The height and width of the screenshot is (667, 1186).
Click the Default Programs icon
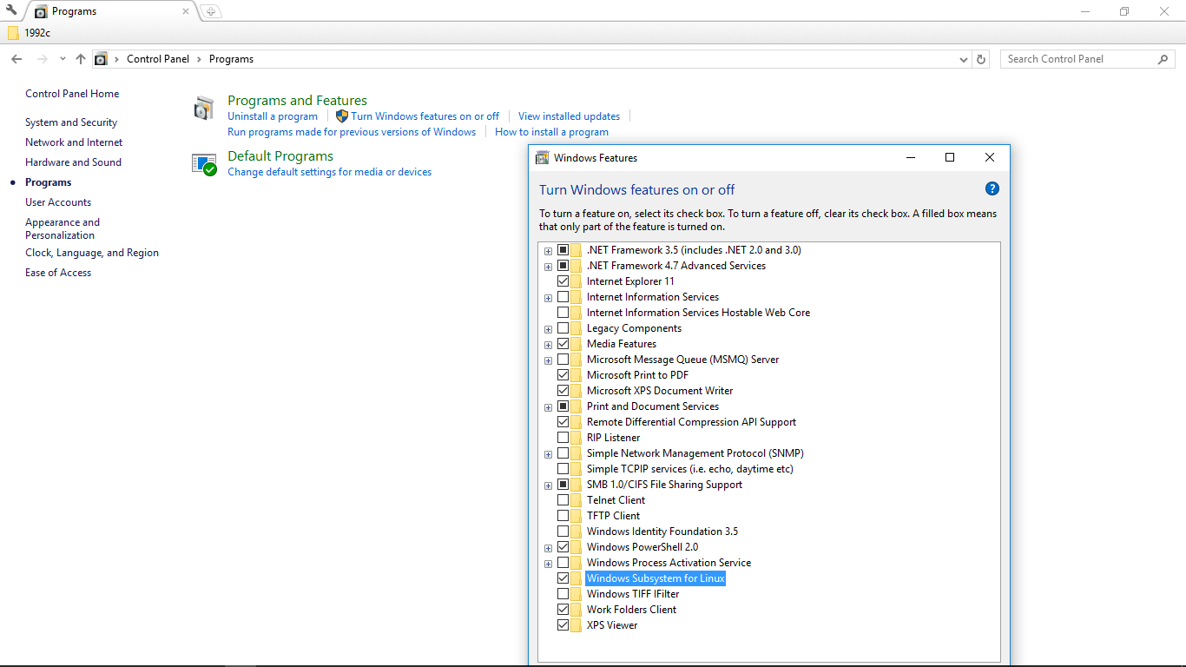(203, 163)
